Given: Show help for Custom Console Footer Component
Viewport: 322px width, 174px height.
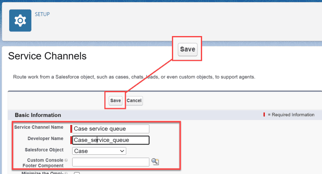Looking at the screenshot, I should (66, 160).
